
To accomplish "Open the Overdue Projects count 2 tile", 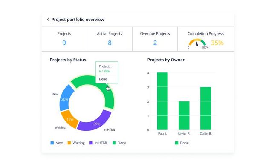I will [x=155, y=39].
